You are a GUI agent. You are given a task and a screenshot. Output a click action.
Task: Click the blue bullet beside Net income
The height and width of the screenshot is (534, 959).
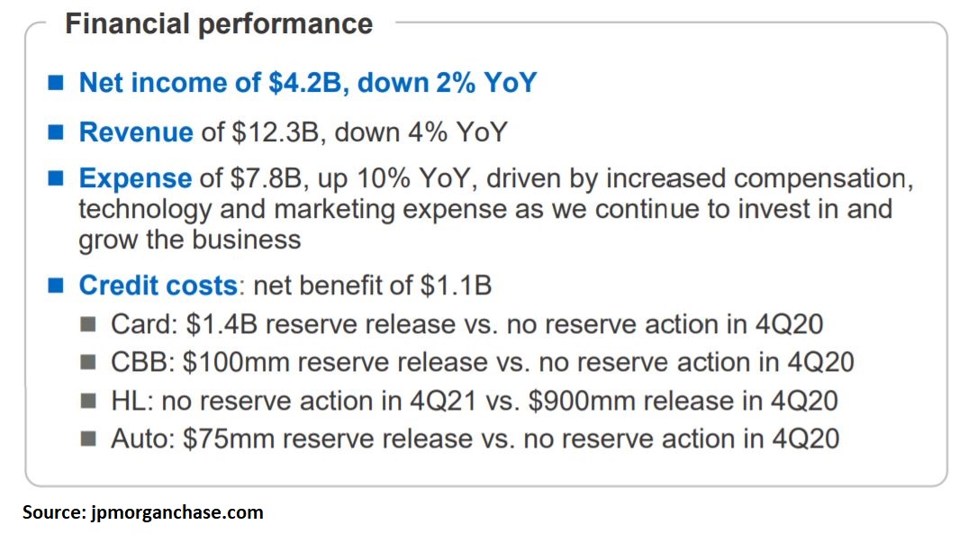(x=56, y=83)
